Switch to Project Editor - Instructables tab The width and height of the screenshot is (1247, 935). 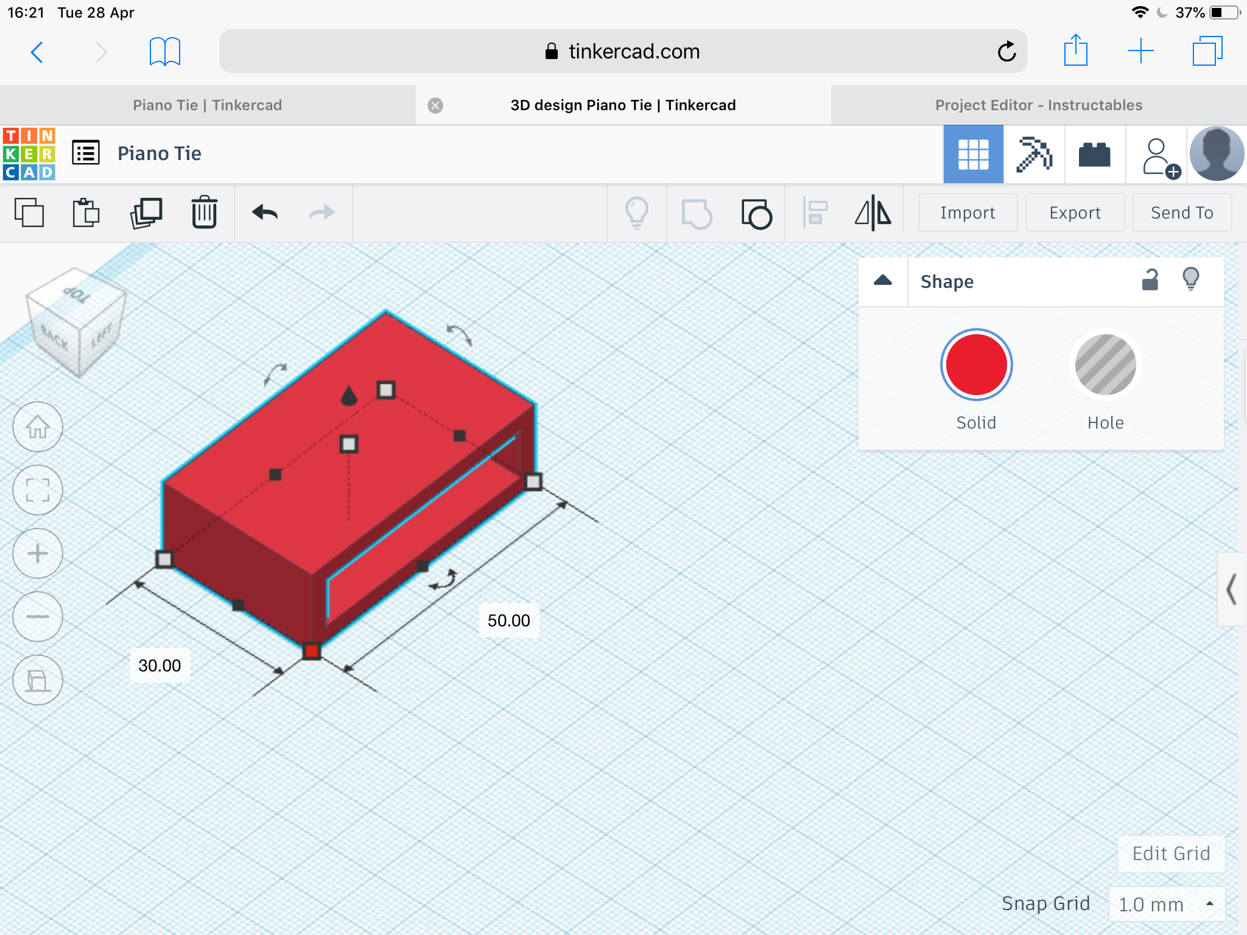coord(1039,105)
